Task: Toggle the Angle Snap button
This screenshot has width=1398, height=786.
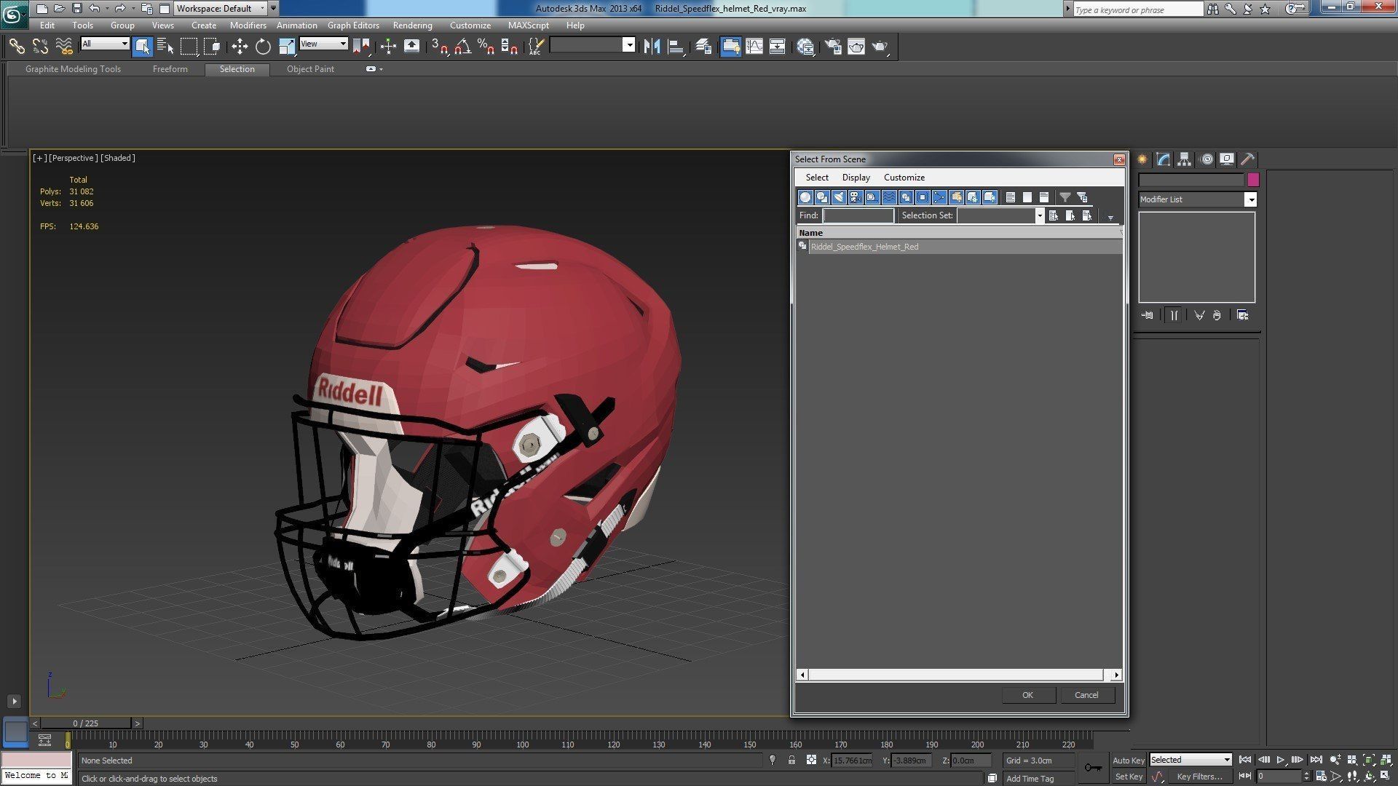Action: (x=462, y=47)
